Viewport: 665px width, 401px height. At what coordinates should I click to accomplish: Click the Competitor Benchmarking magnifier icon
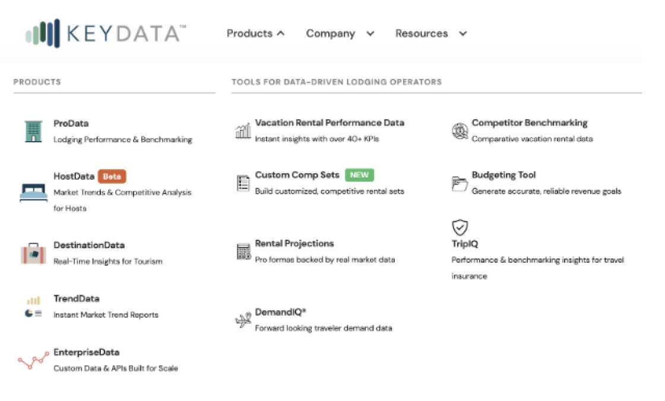click(x=460, y=131)
